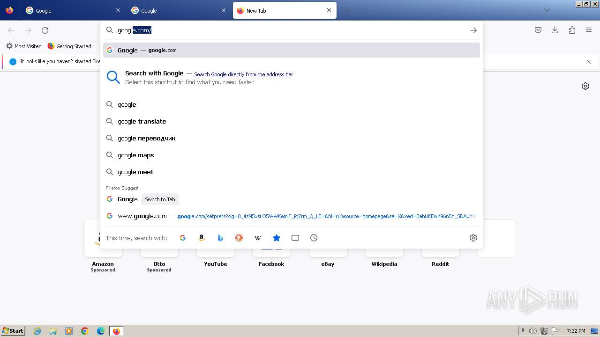Switch to the second Google tab
600x337 pixels.
(178, 10)
